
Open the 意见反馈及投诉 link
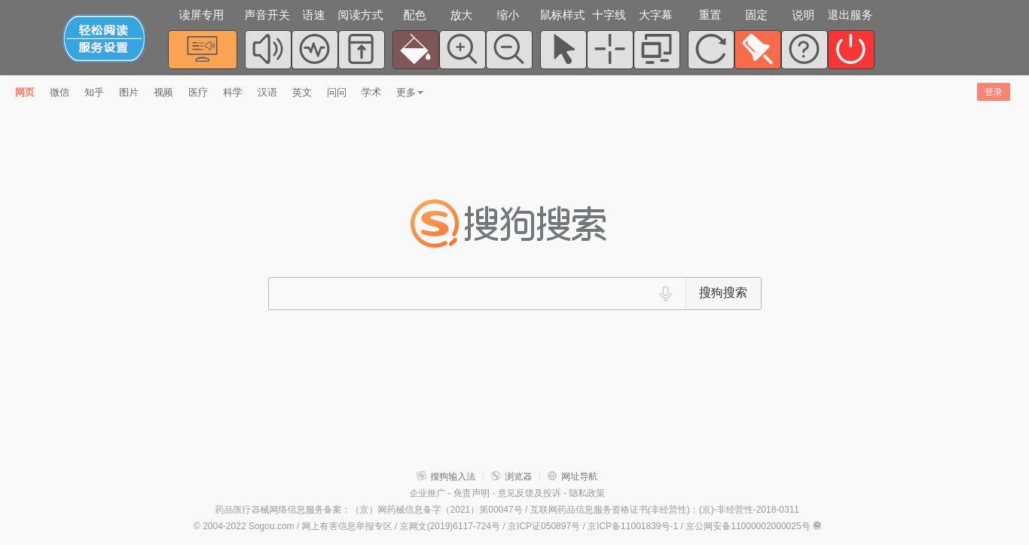click(x=530, y=493)
